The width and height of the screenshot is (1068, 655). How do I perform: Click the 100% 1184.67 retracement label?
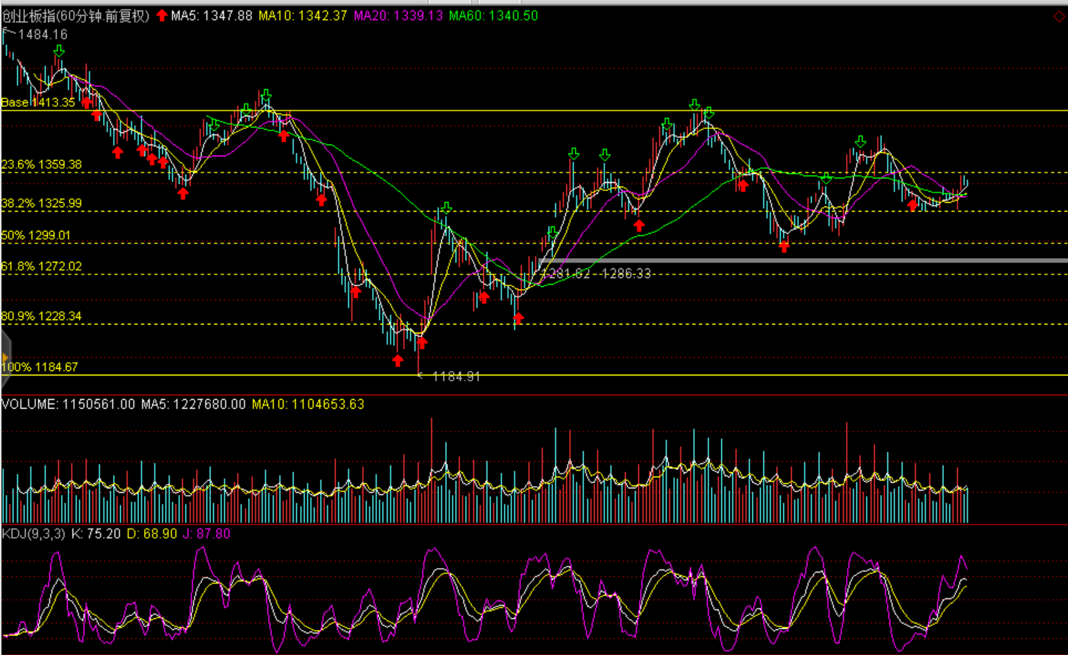40,367
